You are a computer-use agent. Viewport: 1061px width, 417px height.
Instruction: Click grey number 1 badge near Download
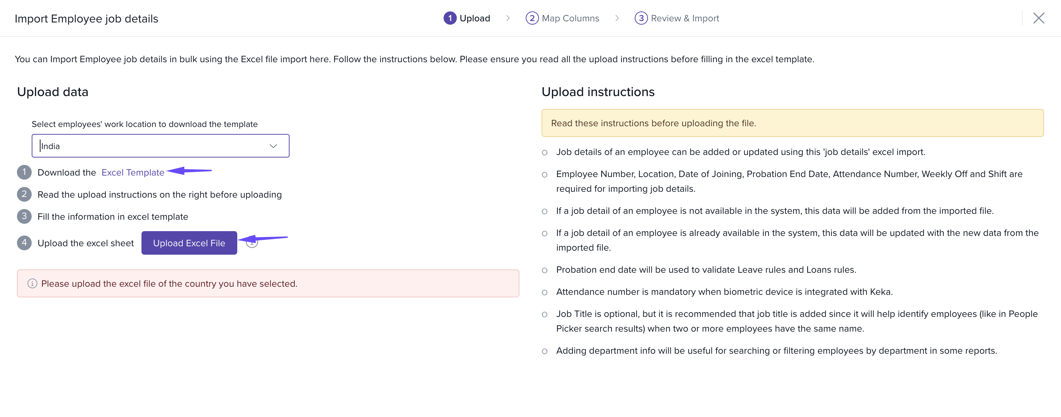24,173
